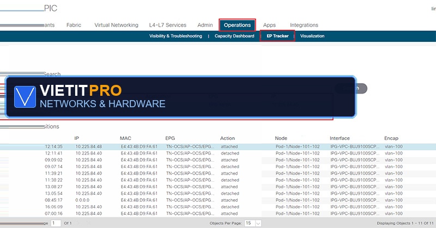Viewport: 436px width, 228px height.
Task: Select the Operations tab
Action: 237,25
